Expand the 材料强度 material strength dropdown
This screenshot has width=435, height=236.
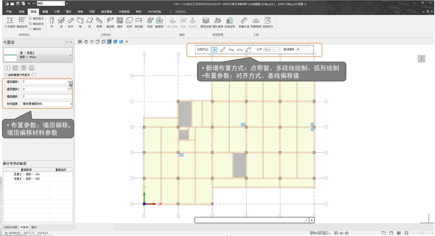click(71, 104)
